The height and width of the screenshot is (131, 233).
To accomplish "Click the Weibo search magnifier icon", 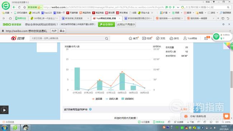I will click(106, 38).
